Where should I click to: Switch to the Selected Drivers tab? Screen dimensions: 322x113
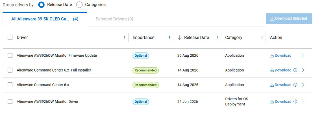tap(114, 19)
